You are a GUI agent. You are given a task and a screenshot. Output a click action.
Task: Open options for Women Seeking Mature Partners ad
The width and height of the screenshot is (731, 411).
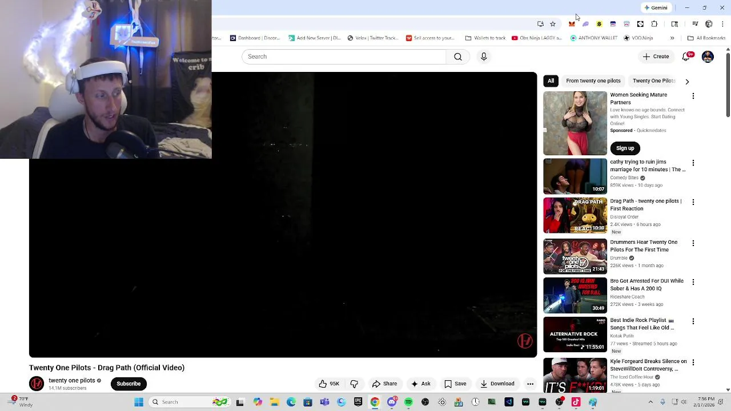(693, 96)
